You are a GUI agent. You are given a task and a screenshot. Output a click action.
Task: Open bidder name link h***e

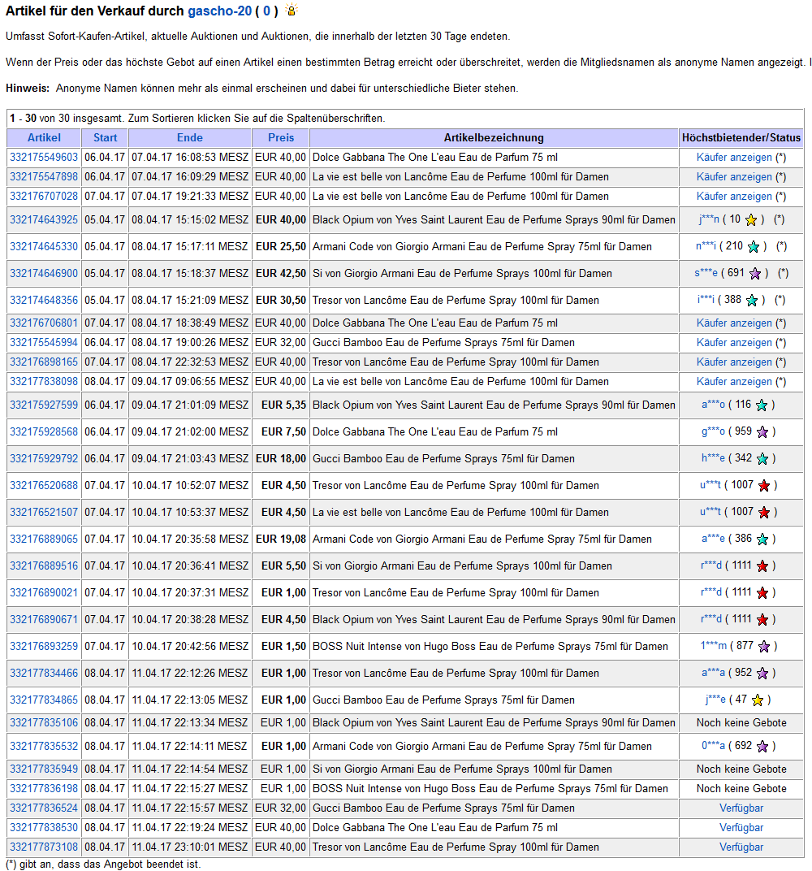[x=713, y=457]
